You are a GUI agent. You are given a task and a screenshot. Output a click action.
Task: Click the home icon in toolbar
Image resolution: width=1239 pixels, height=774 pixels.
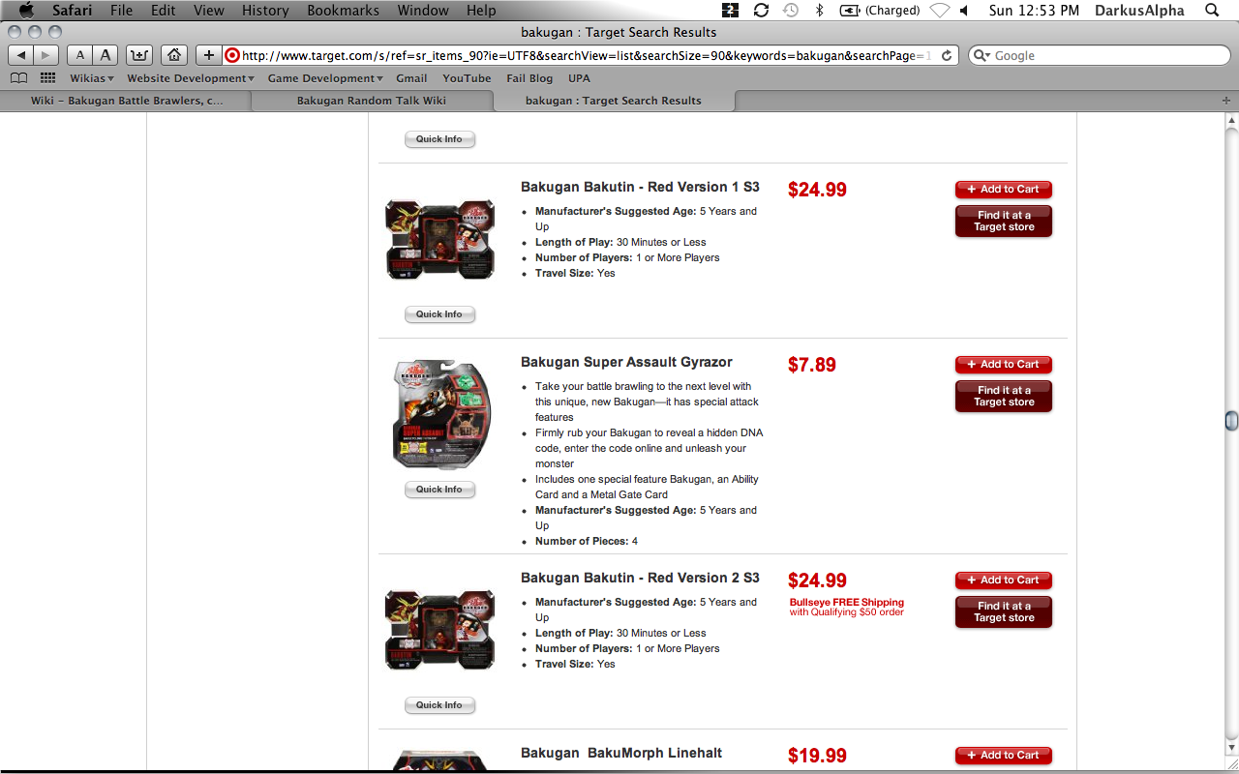[x=174, y=55]
